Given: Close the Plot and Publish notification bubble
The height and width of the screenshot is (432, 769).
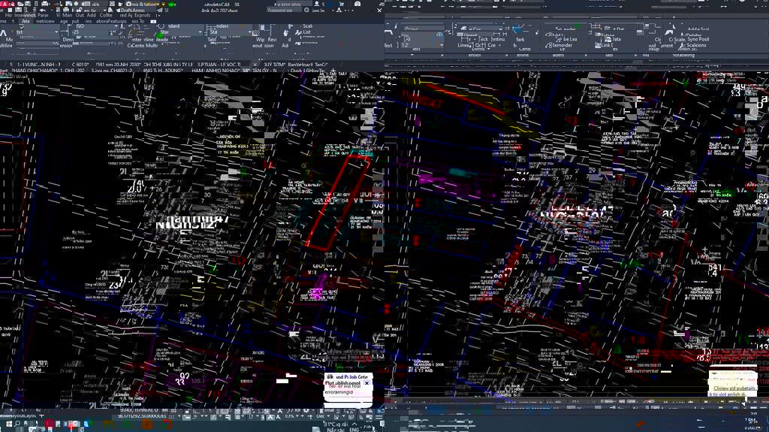Looking at the screenshot, I should (366, 383).
